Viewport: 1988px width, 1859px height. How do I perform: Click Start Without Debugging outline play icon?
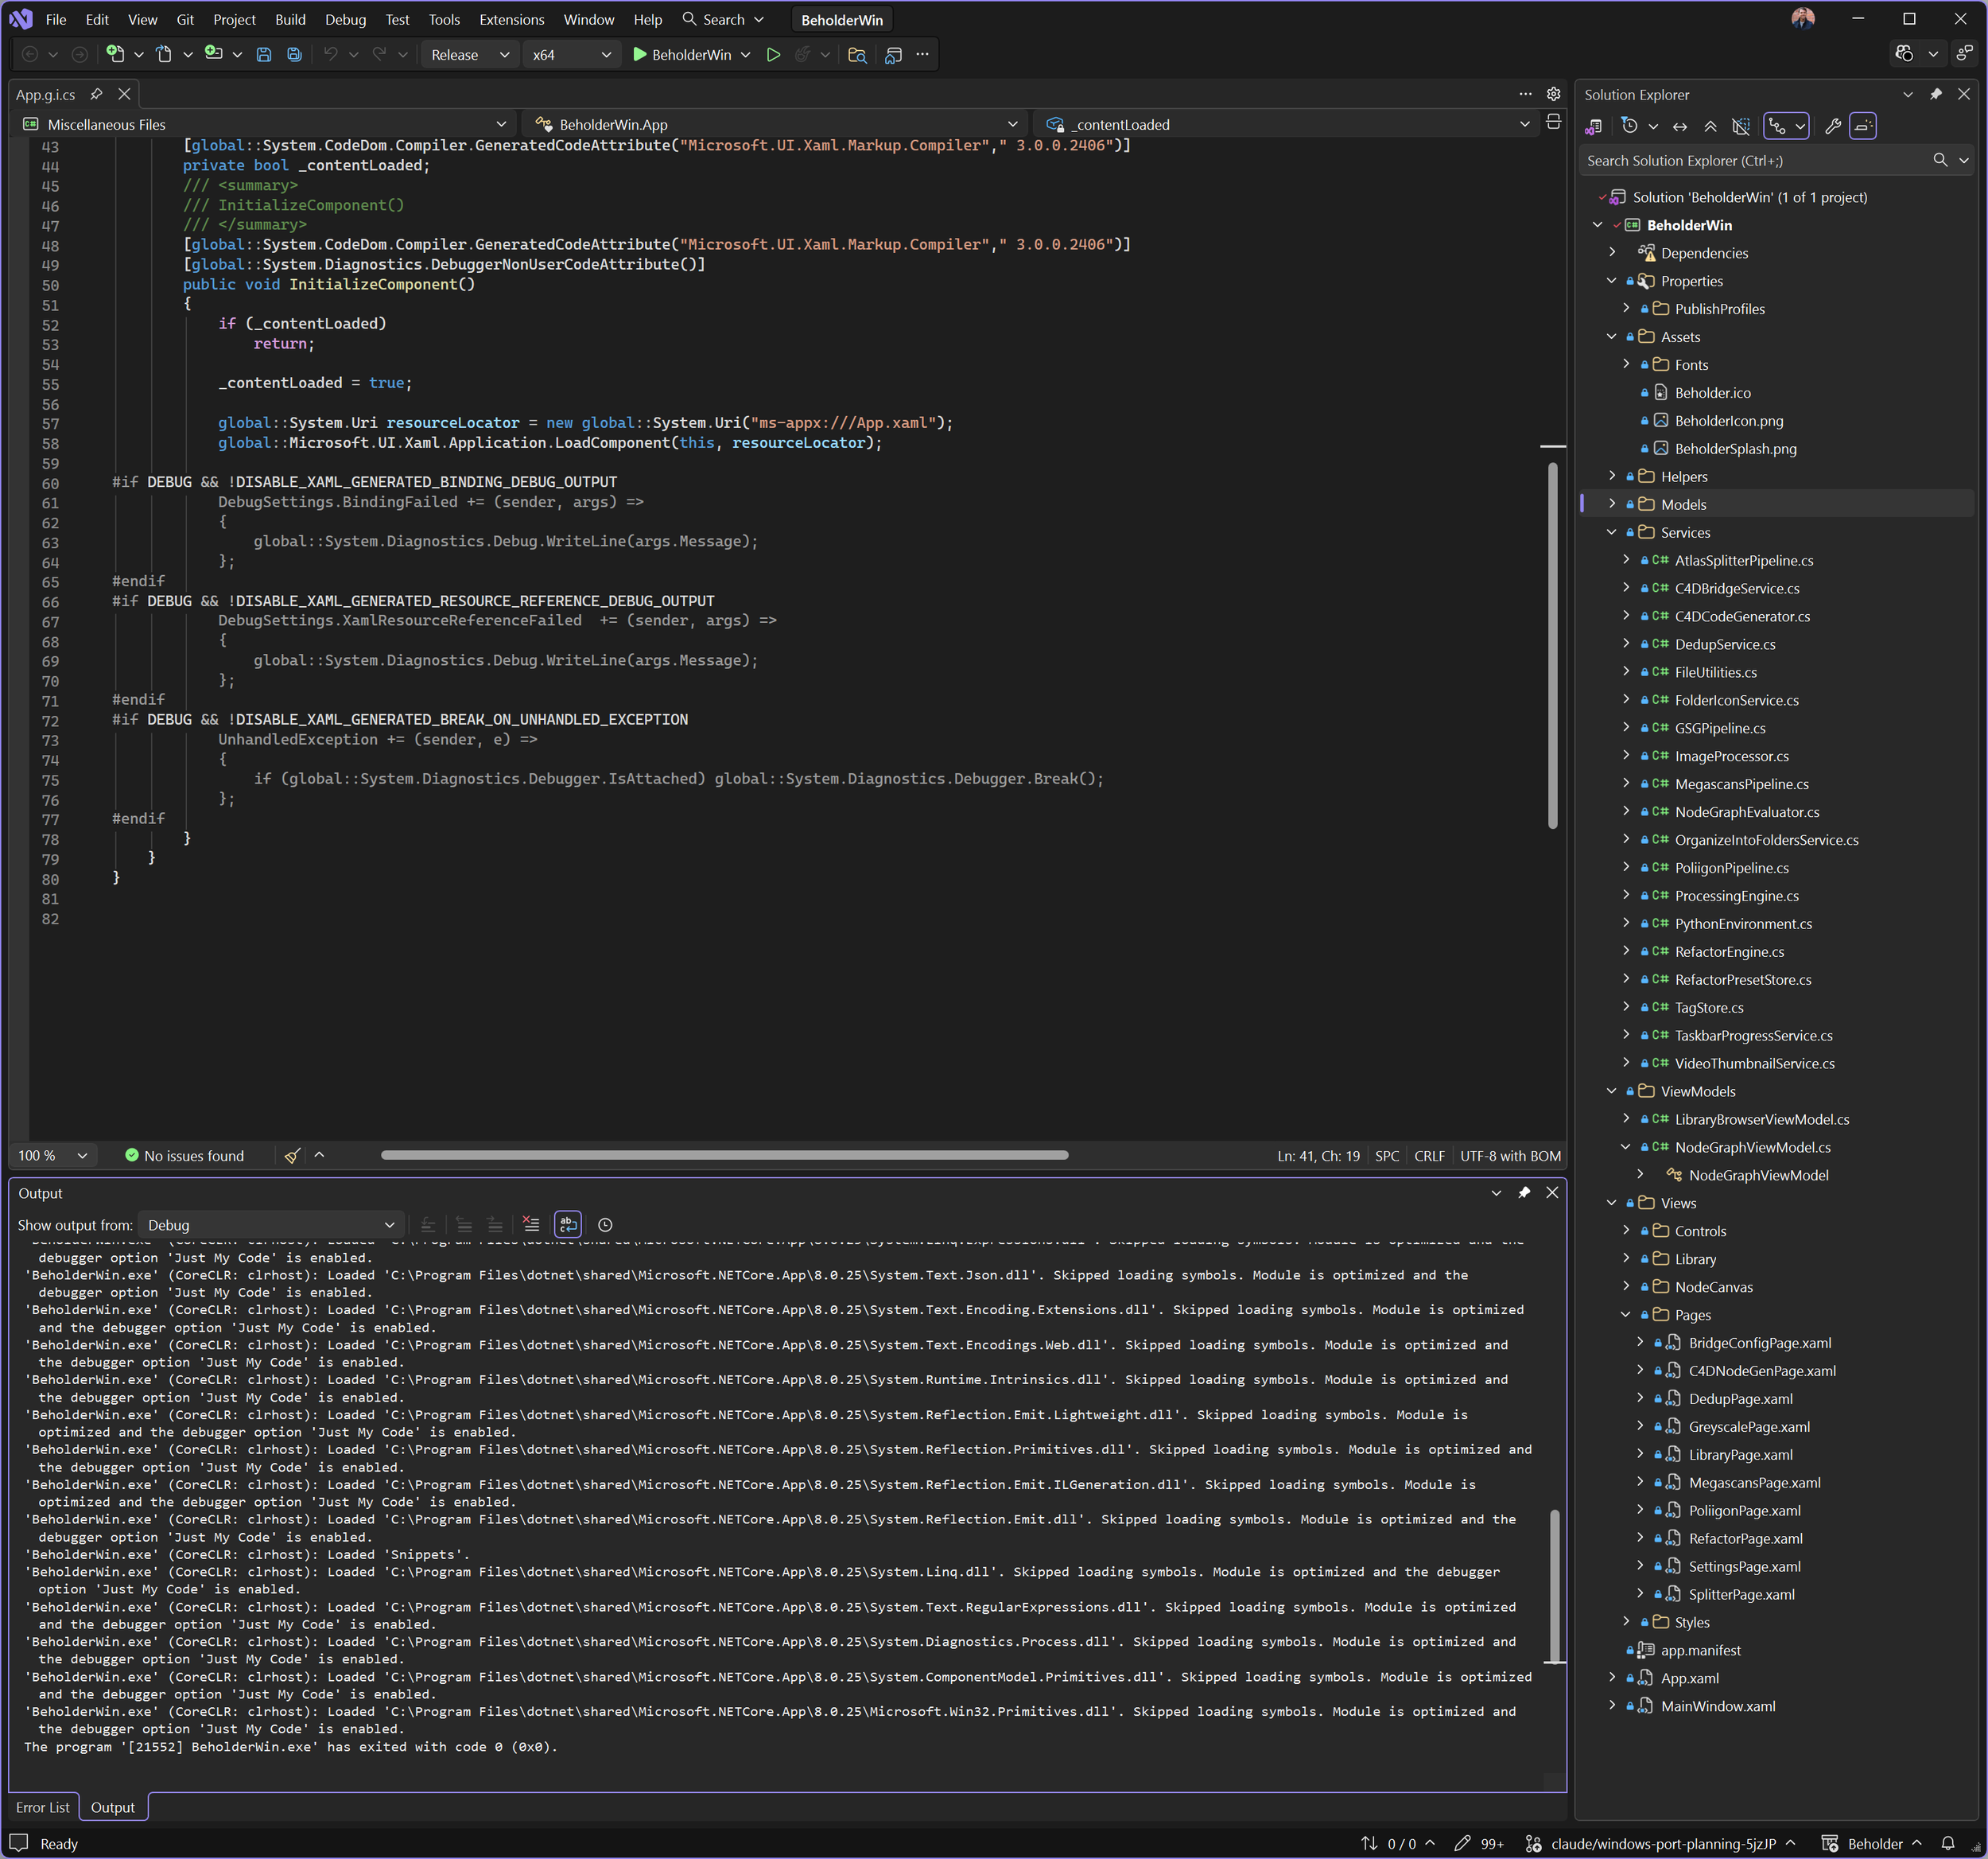click(x=773, y=55)
